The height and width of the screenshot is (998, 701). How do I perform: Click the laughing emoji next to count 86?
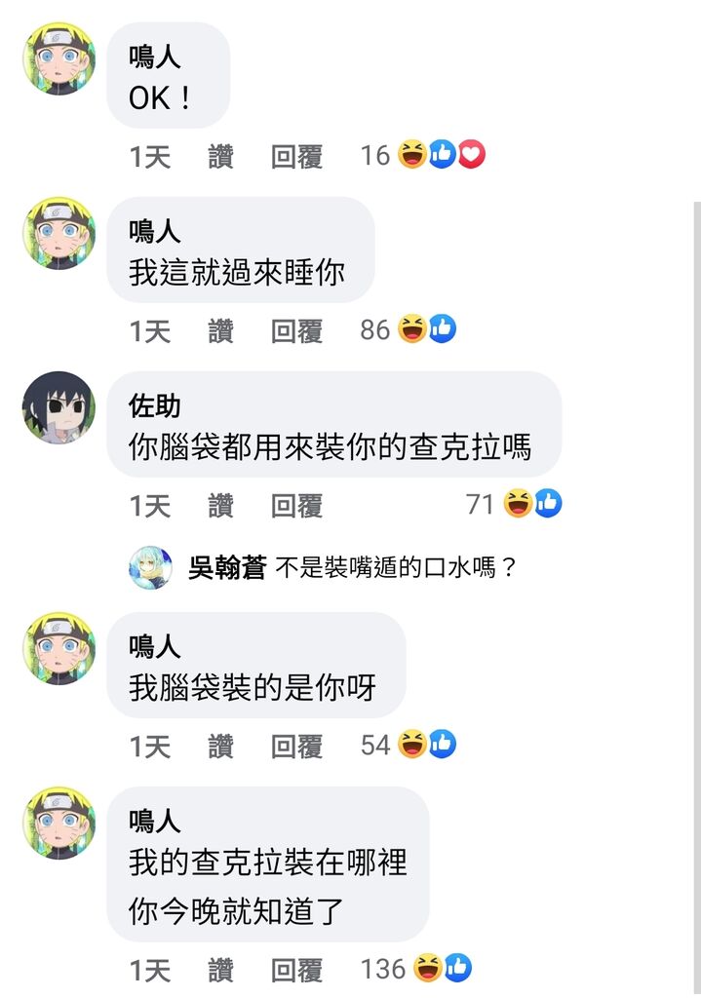412,329
